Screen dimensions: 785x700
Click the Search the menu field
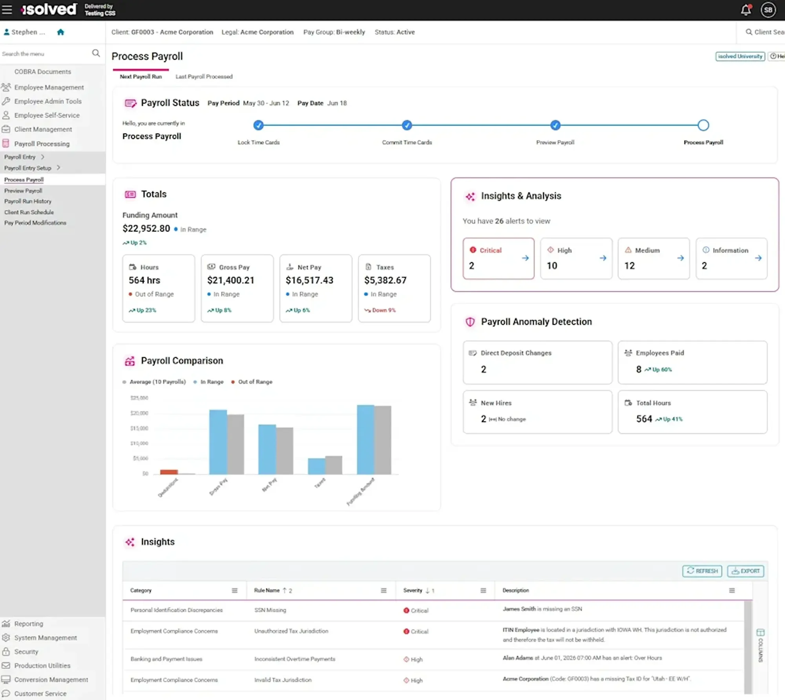46,54
